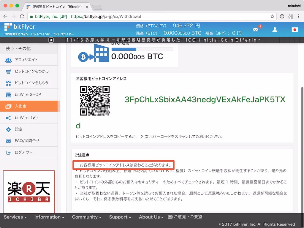304x228 pixels.
Task: Reload the page in the browser
Action: point(22,16)
